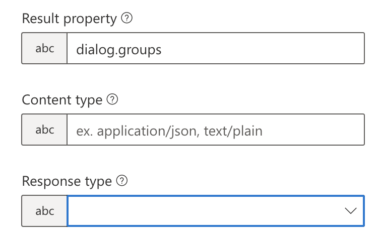Click the abc badge next to Response type
The width and height of the screenshot is (379, 240).
[44, 211]
